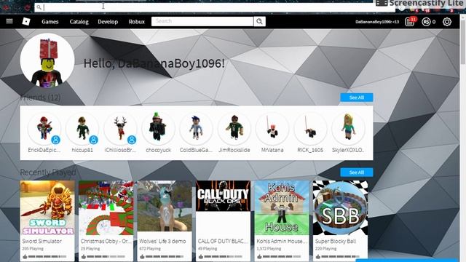The height and width of the screenshot is (262, 466).
Task: Open the Sword Simulator game thumbnail
Action: tap(47, 207)
